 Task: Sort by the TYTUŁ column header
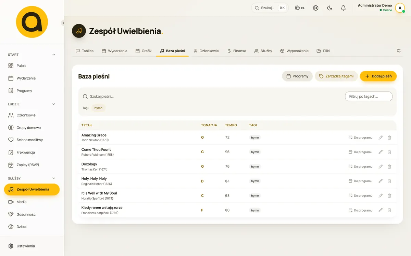point(87,125)
